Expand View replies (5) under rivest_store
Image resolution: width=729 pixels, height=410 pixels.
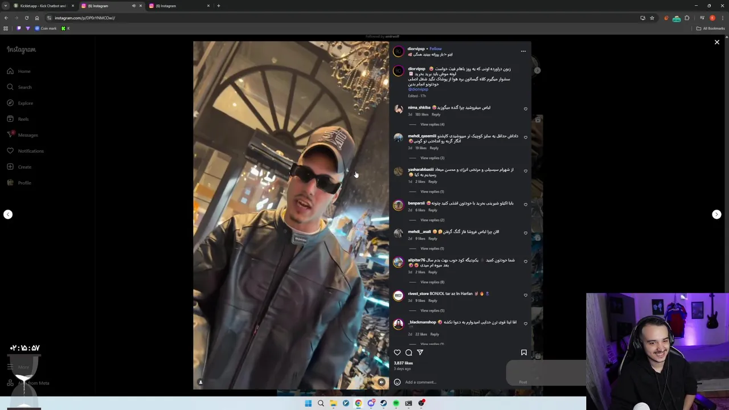432,310
